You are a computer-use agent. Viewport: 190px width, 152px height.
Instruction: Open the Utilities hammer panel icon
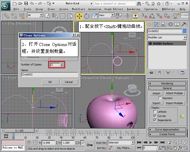tap(183, 25)
